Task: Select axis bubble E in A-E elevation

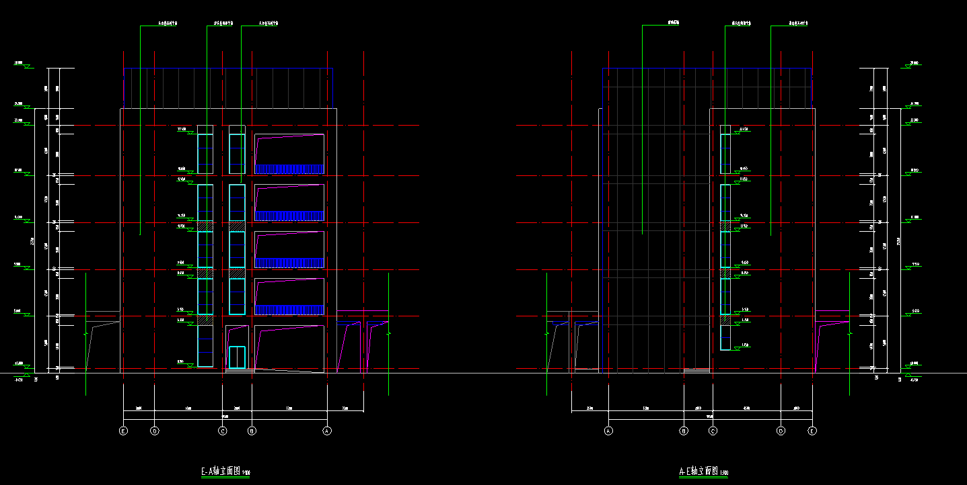Action: click(x=812, y=430)
